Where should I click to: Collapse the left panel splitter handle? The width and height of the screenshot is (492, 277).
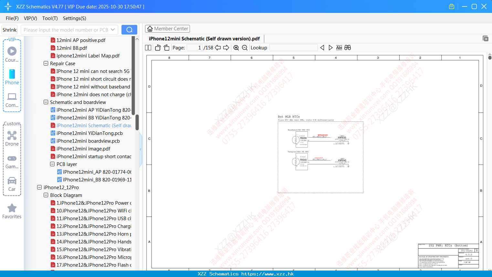(x=141, y=149)
